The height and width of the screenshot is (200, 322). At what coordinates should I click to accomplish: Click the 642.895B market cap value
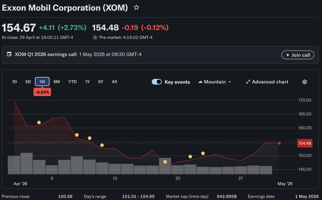[227, 197]
